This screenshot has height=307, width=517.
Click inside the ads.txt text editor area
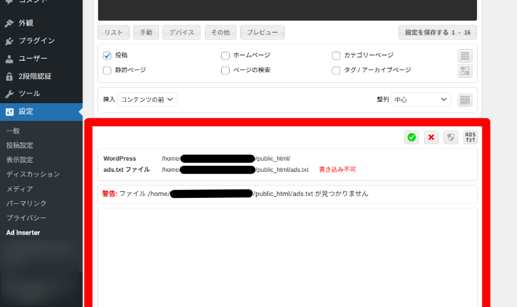(287, 257)
